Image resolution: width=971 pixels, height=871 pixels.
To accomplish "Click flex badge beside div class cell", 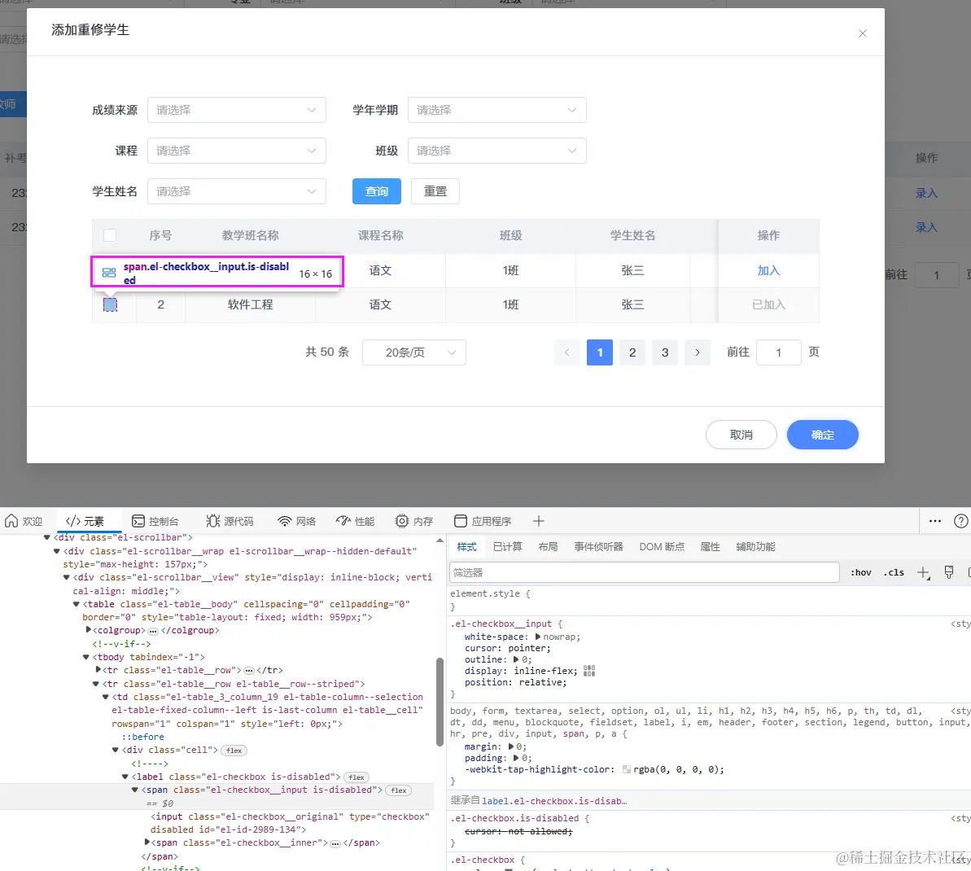I will [x=234, y=751].
